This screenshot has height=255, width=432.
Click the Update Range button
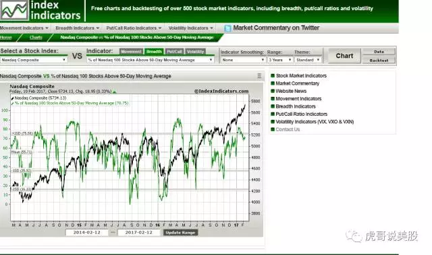click(x=180, y=233)
